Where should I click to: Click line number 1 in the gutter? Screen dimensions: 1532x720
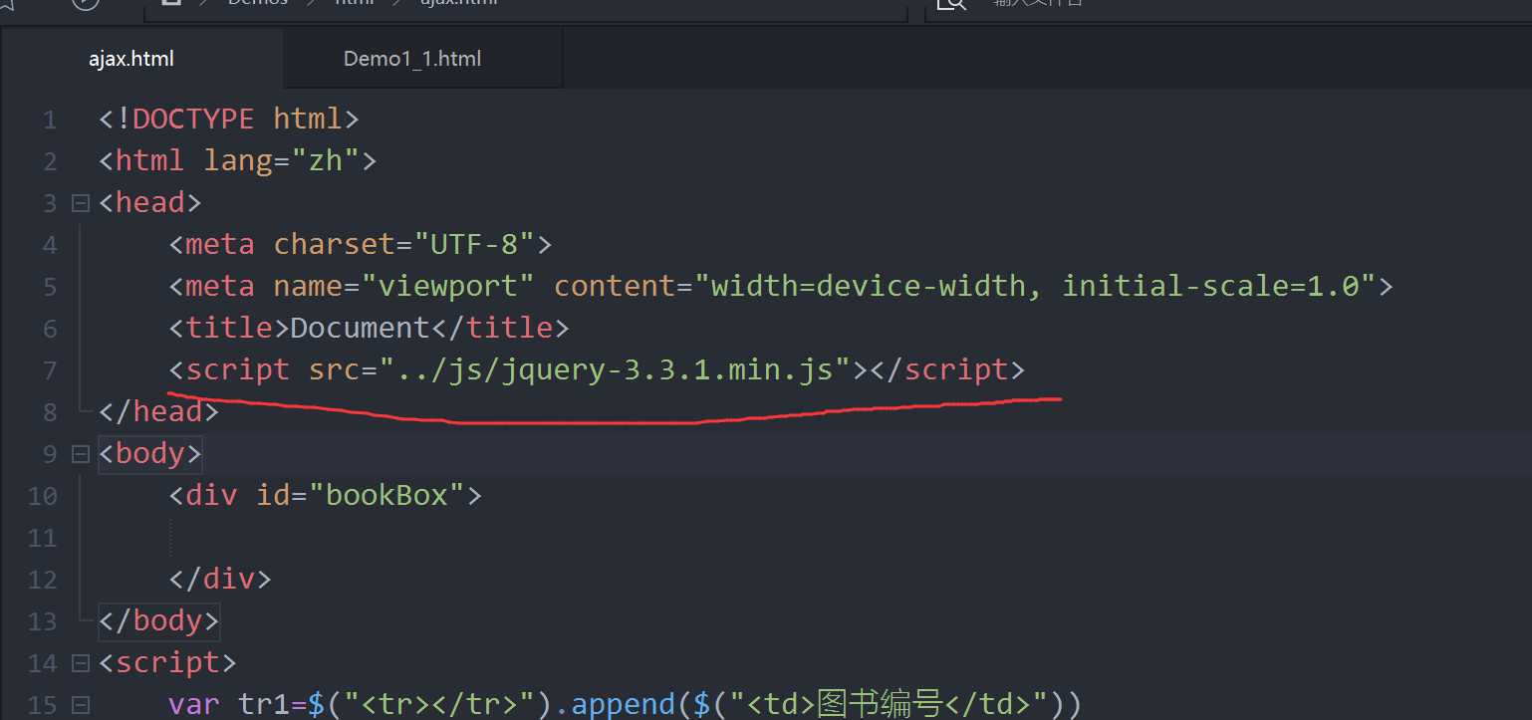(x=50, y=120)
